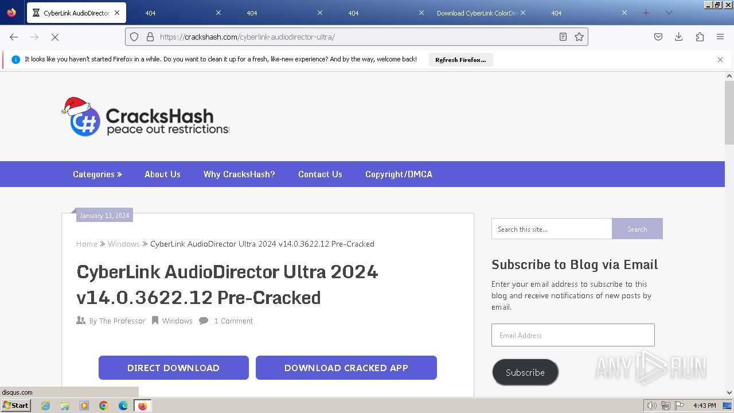This screenshot has height=413, width=734.
Task: Close the second 404 tab
Action: 320,13
